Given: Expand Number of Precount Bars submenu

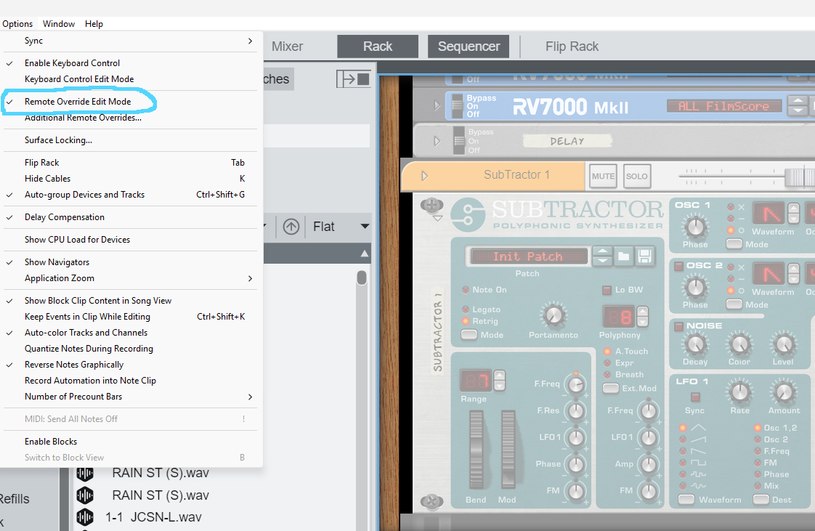Looking at the screenshot, I should [130, 397].
